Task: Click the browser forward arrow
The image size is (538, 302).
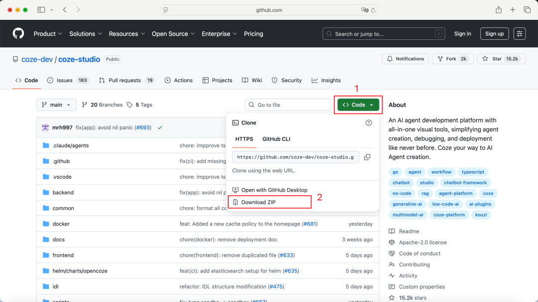Action: click(78, 10)
